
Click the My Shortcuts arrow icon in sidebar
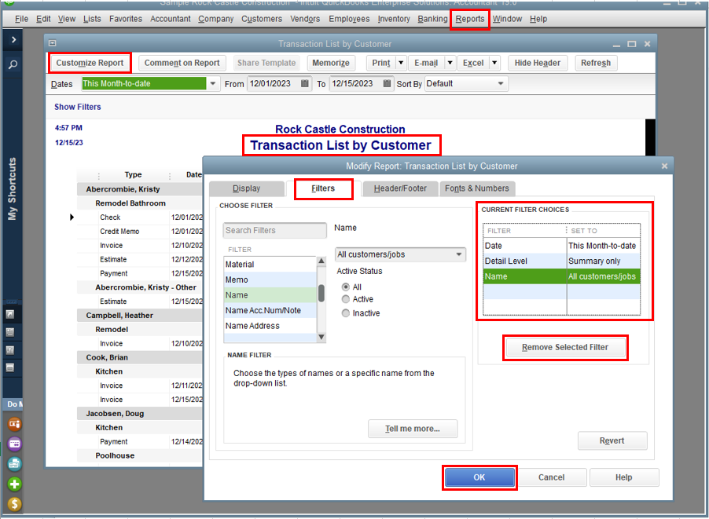coord(10,314)
